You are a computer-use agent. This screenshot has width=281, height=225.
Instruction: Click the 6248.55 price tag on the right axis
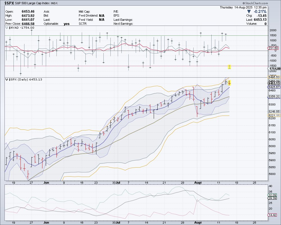pos(274,111)
